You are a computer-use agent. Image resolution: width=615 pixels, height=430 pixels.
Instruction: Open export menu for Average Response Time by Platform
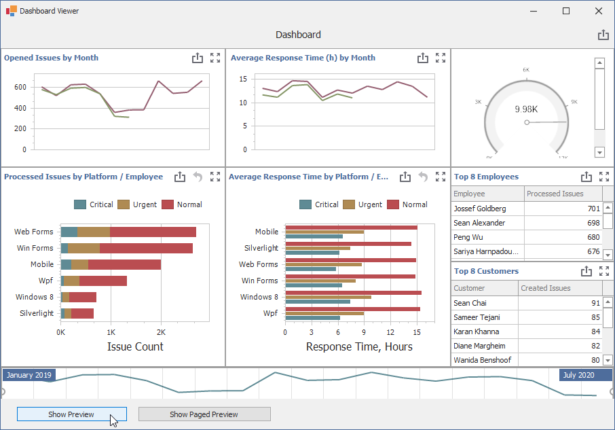click(x=405, y=177)
